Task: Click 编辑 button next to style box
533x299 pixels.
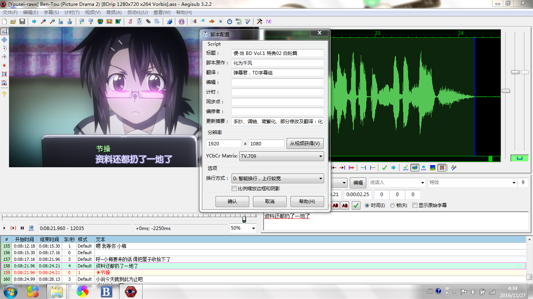Action: 358,182
